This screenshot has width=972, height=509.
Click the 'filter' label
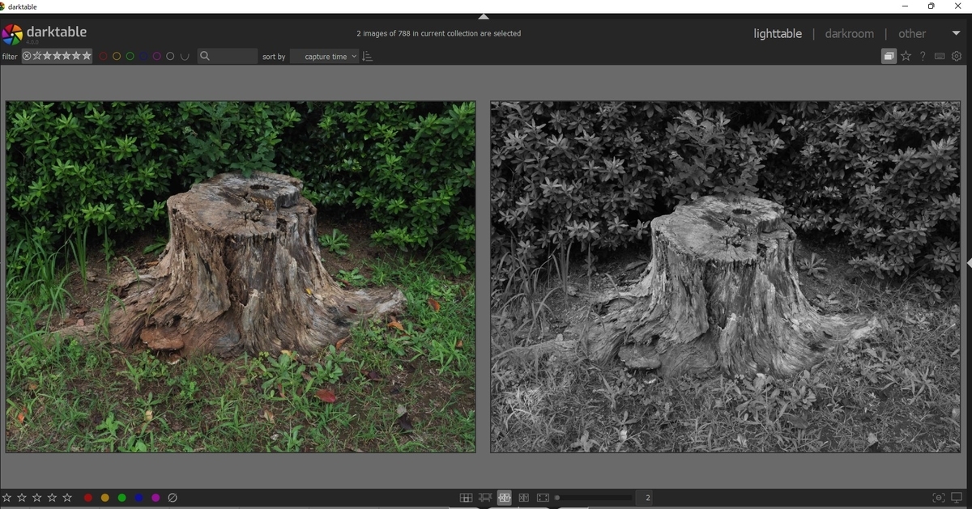coord(10,57)
